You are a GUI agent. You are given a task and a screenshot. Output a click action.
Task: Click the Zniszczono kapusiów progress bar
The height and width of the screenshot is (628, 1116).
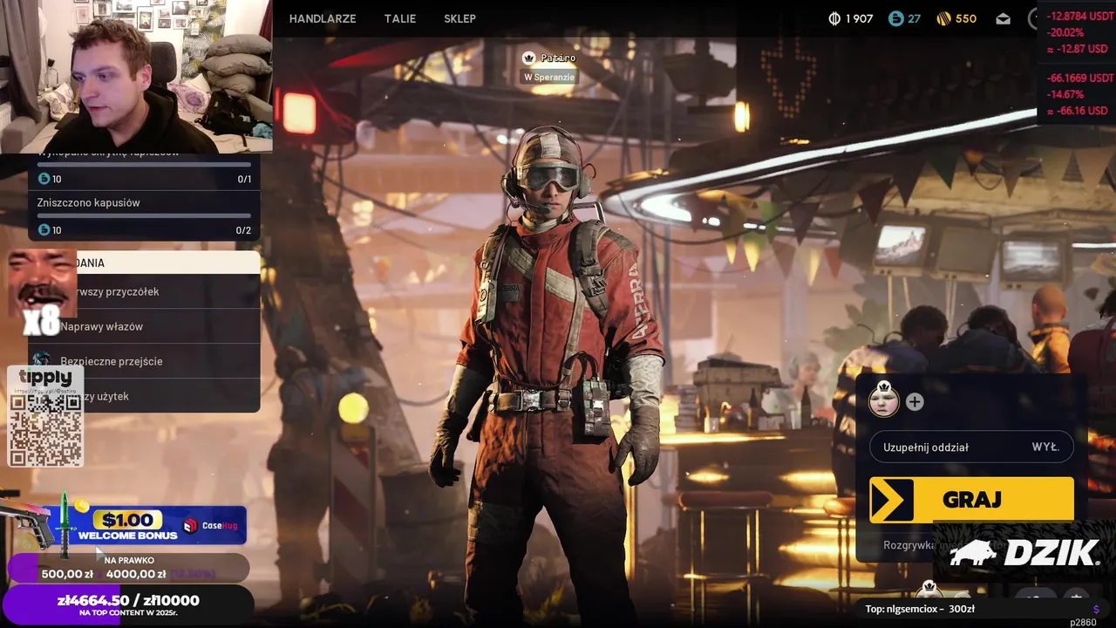pyautogui.click(x=144, y=215)
